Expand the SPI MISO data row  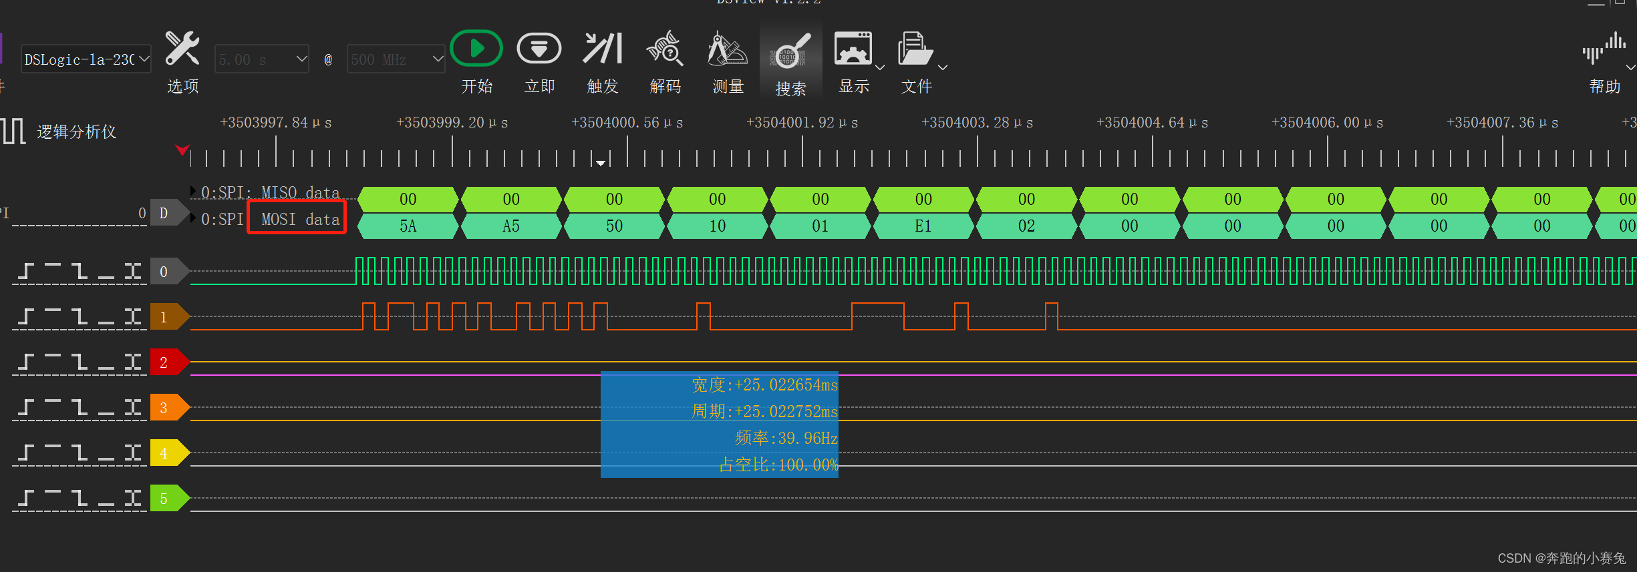(x=193, y=192)
